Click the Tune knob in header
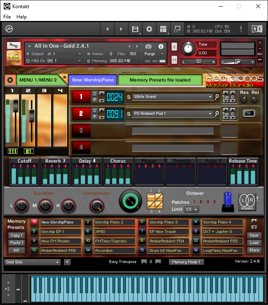Screen dimensions: 268x305 tap(188, 49)
